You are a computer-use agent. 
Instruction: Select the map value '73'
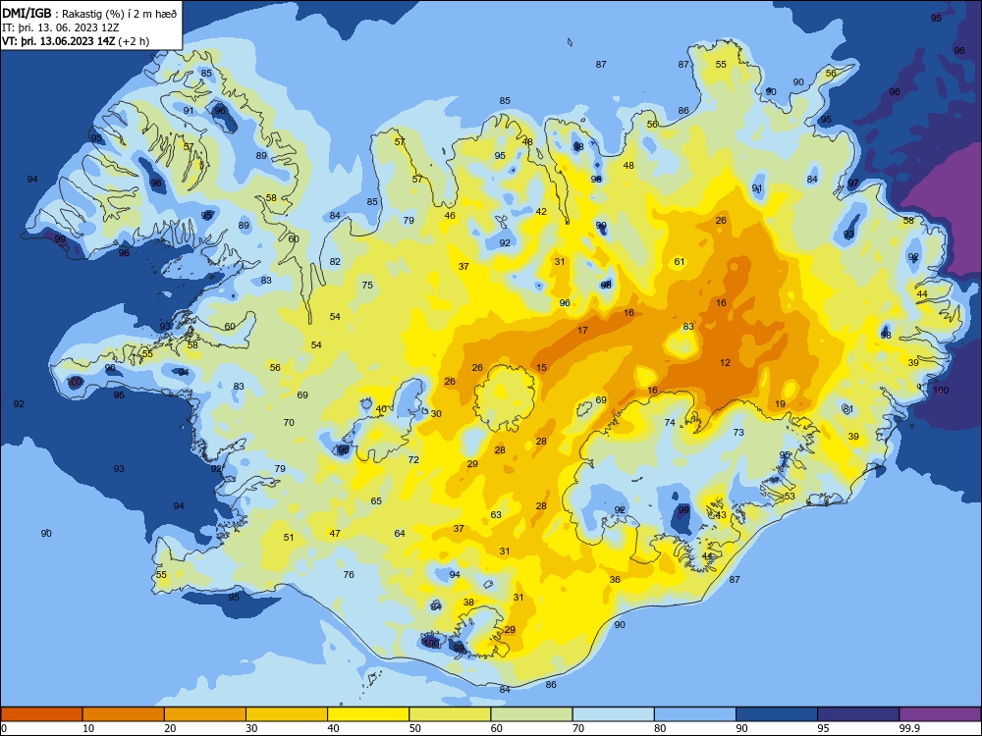[x=738, y=432]
